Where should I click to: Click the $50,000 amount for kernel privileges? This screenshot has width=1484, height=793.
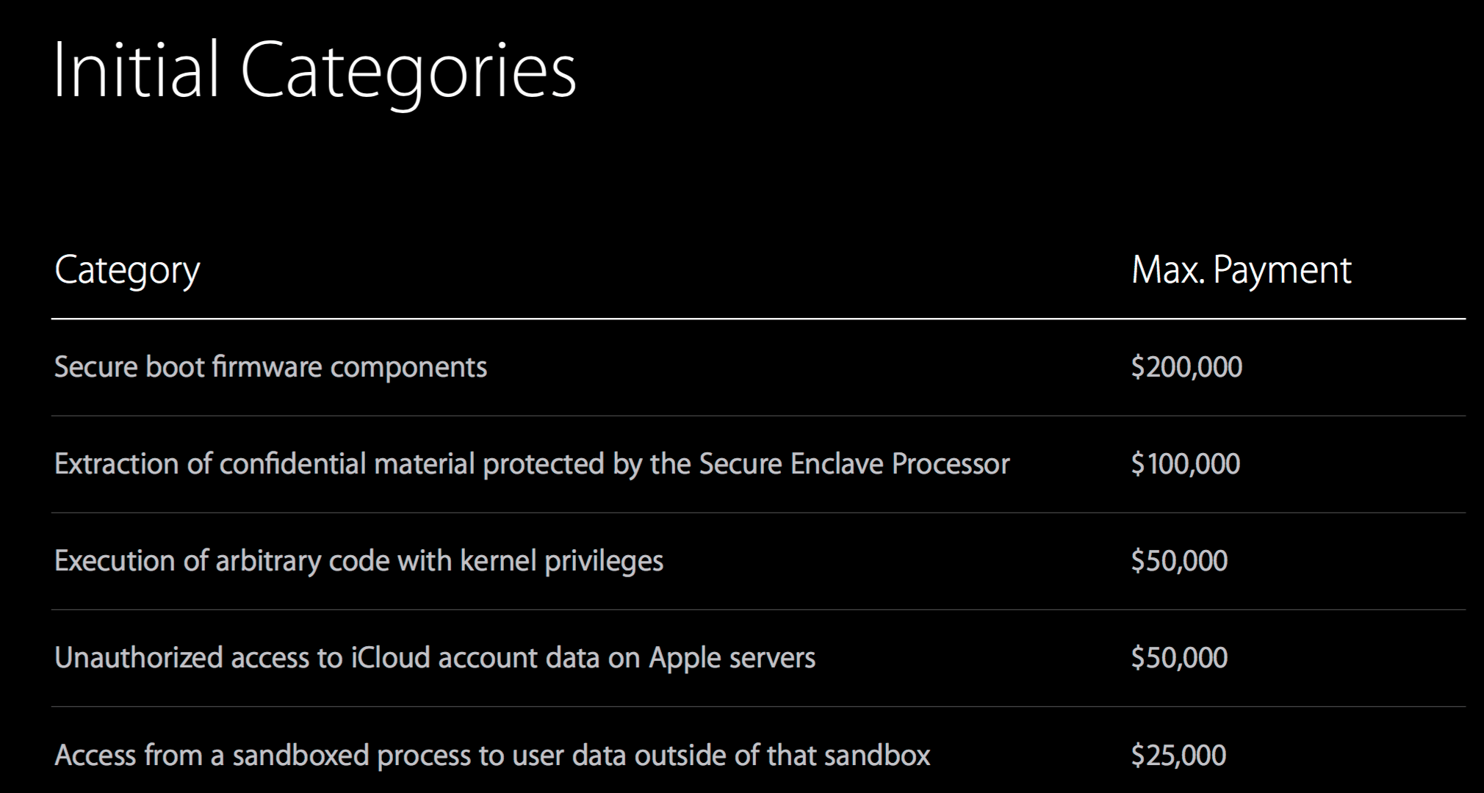(x=1179, y=561)
